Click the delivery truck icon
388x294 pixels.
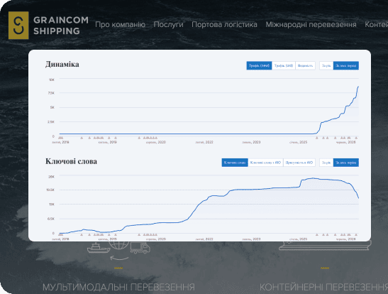tap(140, 248)
